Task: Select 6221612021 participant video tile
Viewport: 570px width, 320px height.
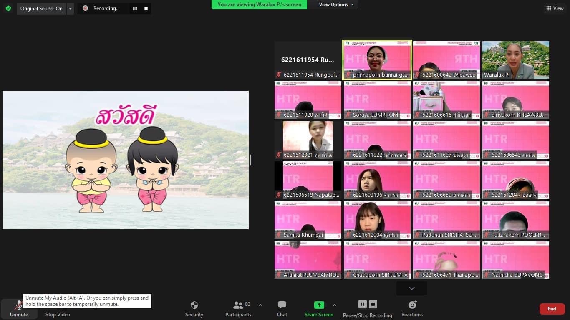Action: 308,140
